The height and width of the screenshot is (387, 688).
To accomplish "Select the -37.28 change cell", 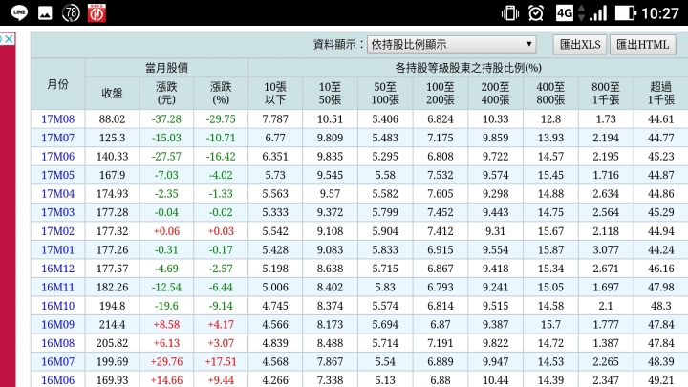I will (x=166, y=118).
